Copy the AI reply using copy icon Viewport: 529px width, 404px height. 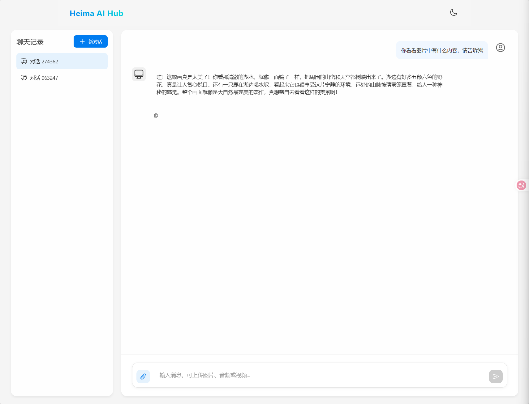tap(156, 116)
